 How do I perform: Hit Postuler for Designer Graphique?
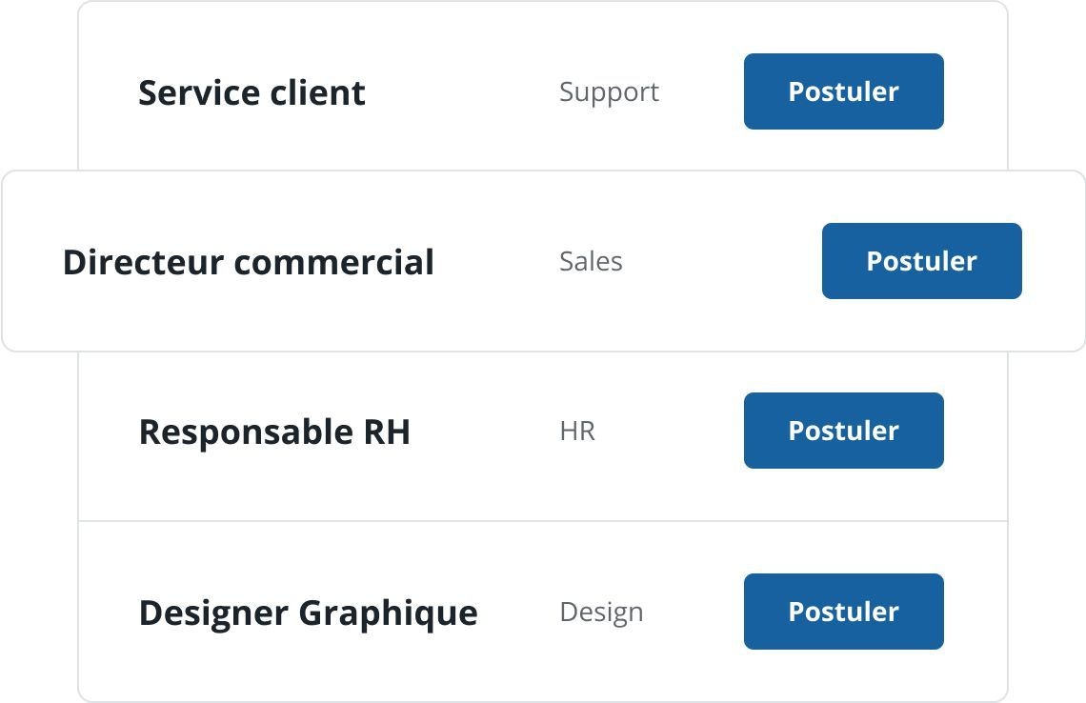coord(843,612)
